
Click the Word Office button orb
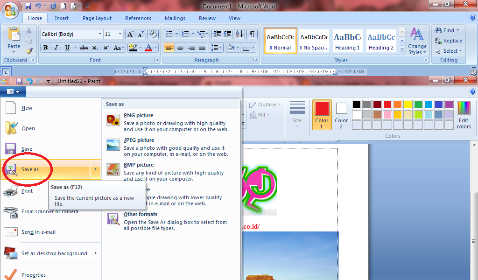tap(10, 10)
